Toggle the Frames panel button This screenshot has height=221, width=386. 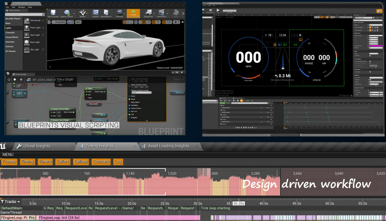9,162
